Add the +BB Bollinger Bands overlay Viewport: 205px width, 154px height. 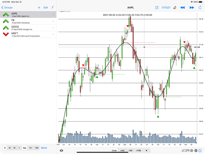[x=130, y=150]
